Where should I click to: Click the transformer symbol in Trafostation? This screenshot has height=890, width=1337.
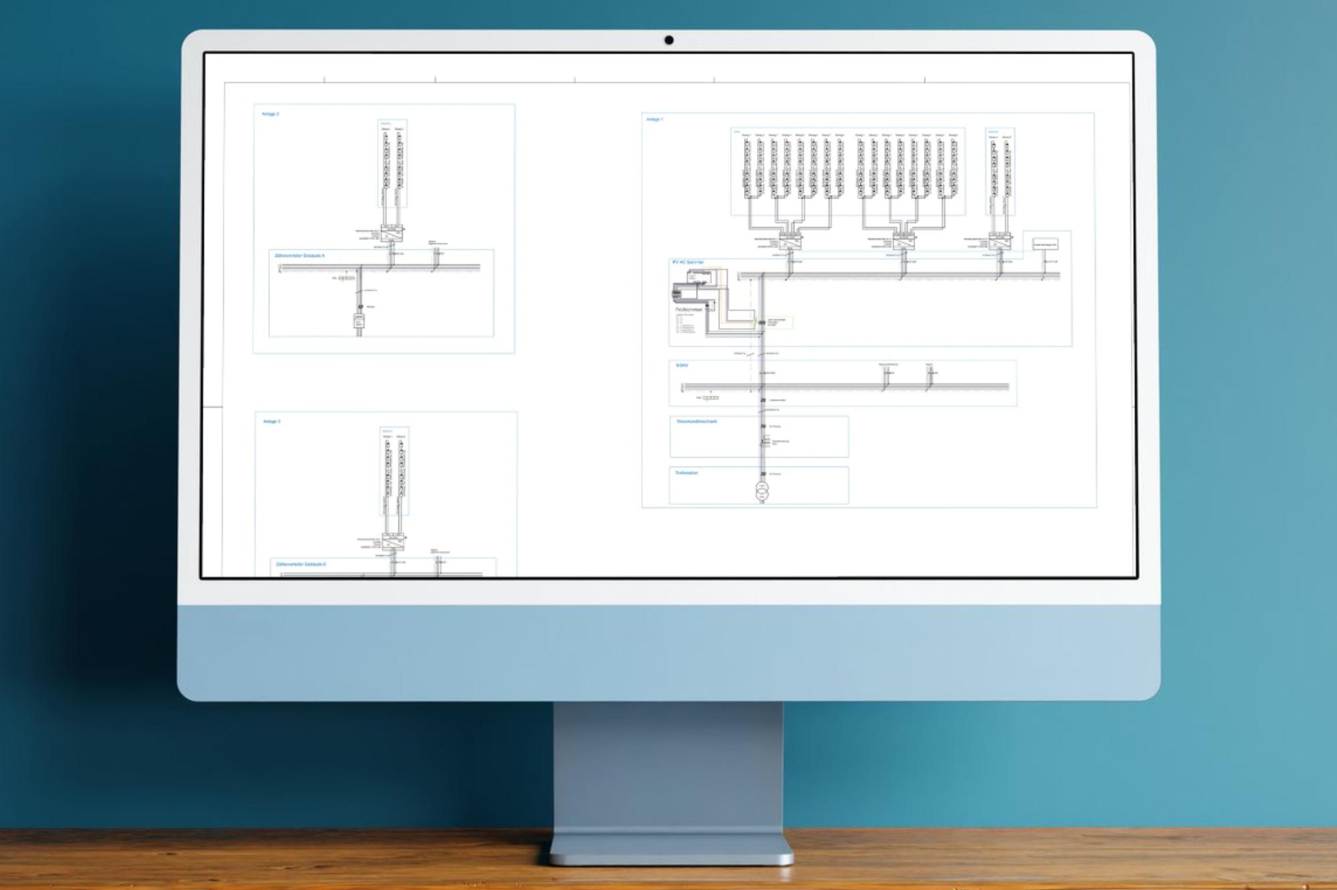pyautogui.click(x=762, y=492)
